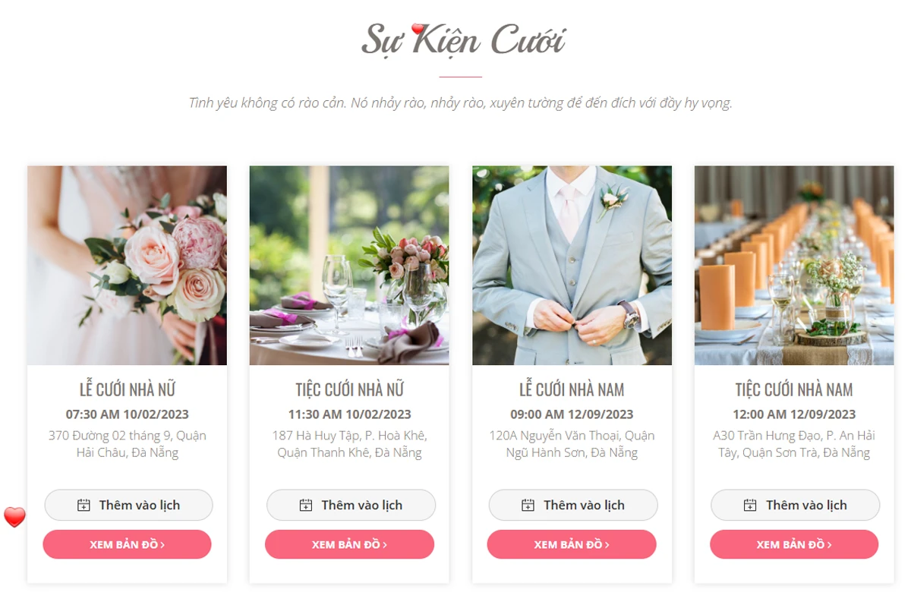Click the small heart above Sự Kiện Cưới title
Image resolution: width=911 pixels, height=608 pixels.
(x=418, y=29)
